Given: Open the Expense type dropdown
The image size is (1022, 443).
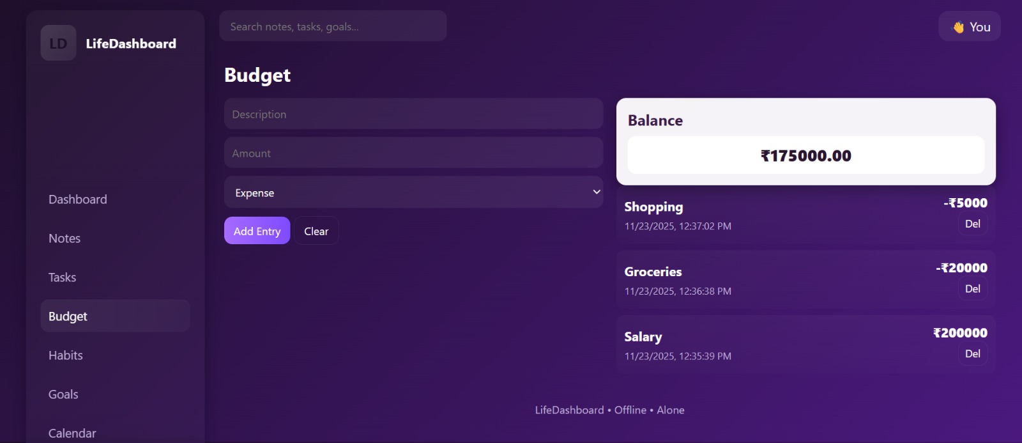Looking at the screenshot, I should pyautogui.click(x=414, y=192).
